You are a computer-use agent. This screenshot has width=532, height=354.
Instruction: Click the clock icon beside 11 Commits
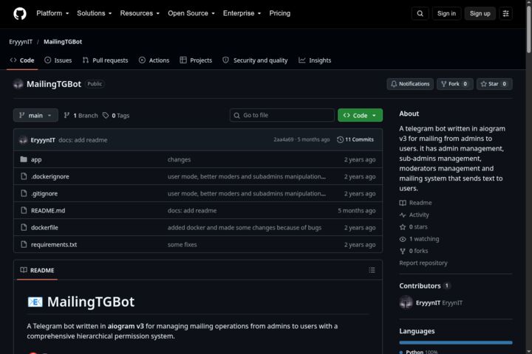click(x=340, y=139)
